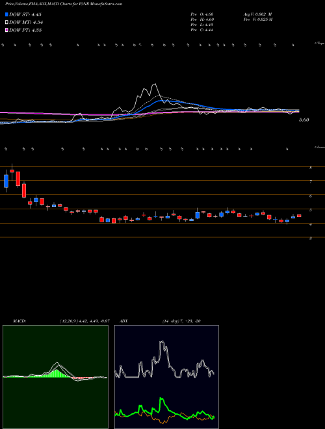Select the 'DOW PT: 4.35' legend text

click(25, 30)
